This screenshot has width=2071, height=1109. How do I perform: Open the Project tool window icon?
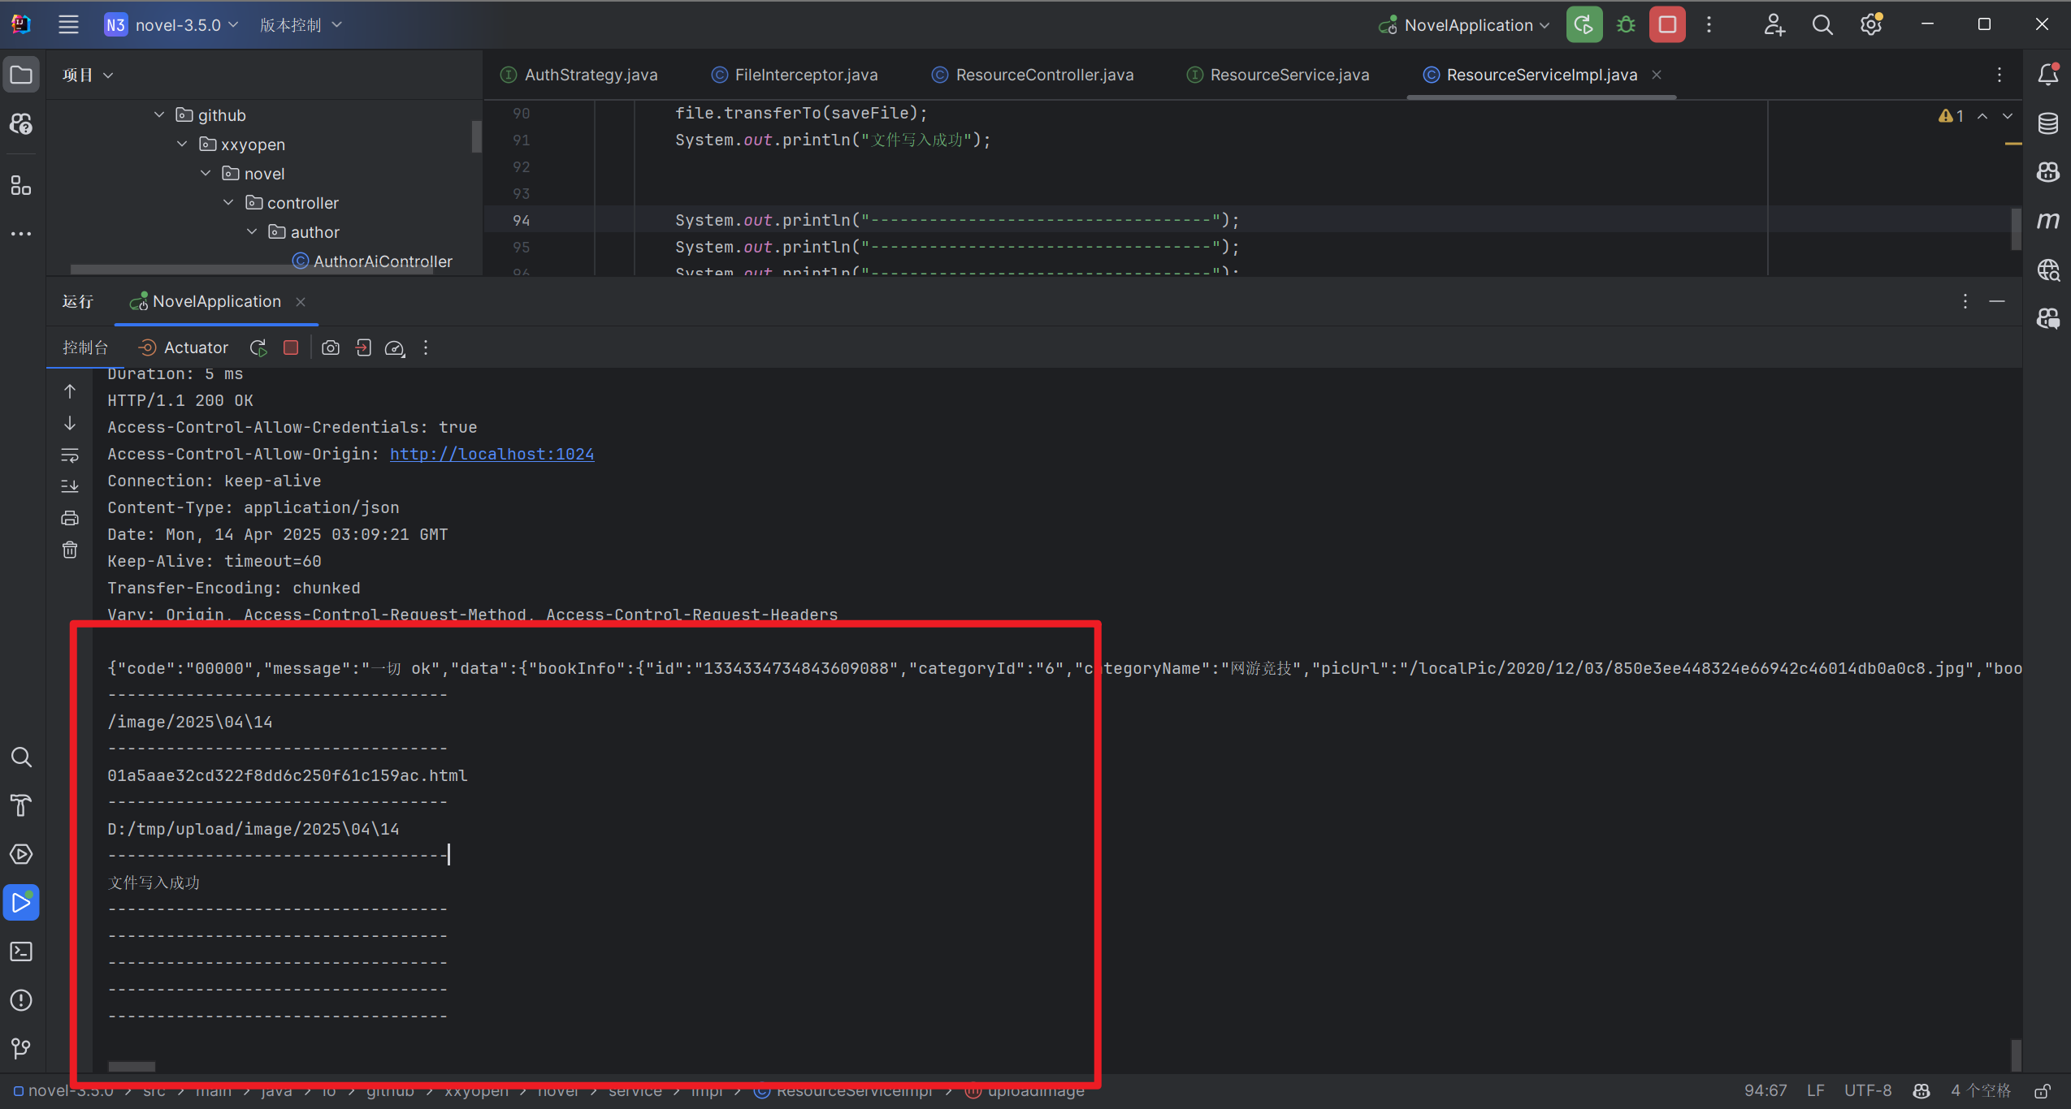(x=21, y=76)
